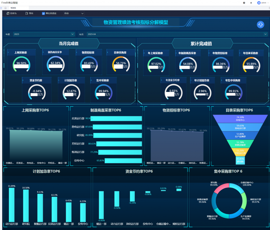
Task: Click the 物资管理绩效考核指标分解模型 dashboard title
Action: pyautogui.click(x=136, y=22)
